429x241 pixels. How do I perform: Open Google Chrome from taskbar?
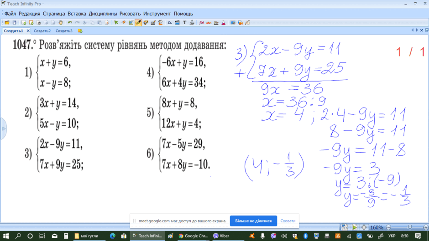pyautogui.click(x=193, y=236)
